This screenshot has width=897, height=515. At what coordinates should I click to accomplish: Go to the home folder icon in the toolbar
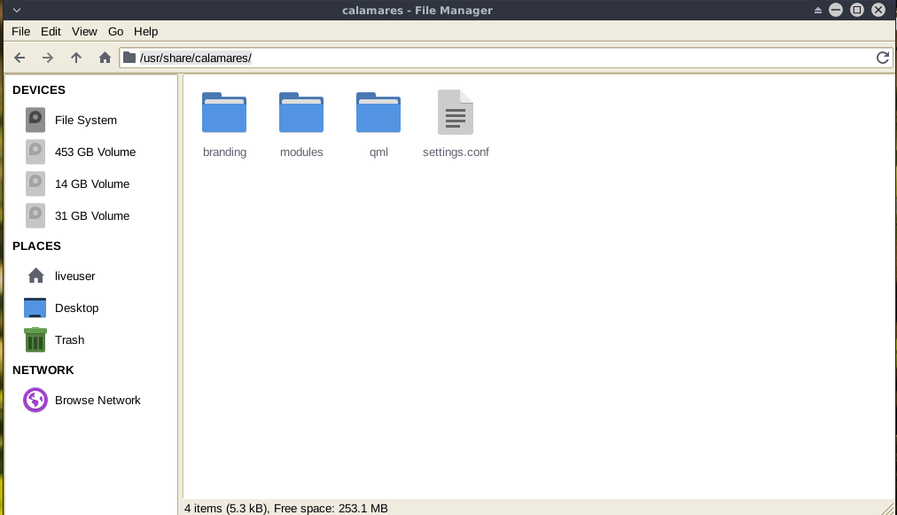tap(105, 58)
